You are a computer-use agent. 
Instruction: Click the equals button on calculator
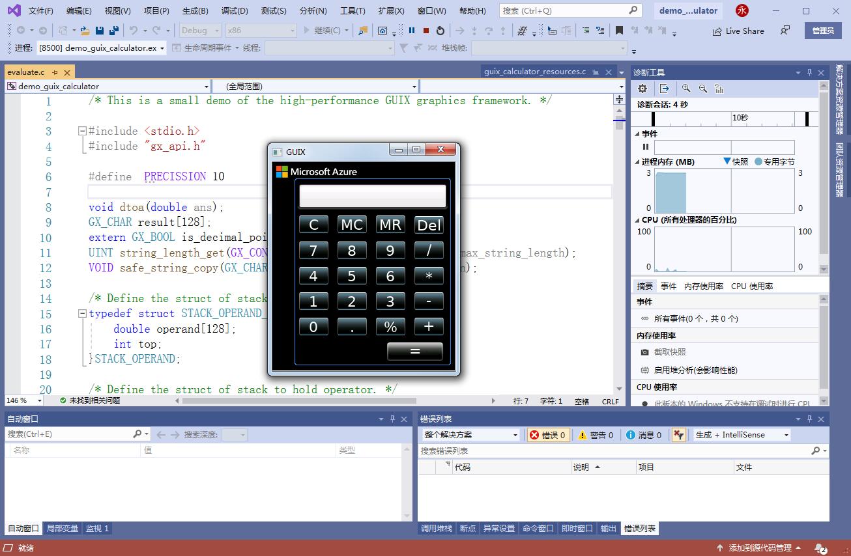[x=414, y=352]
